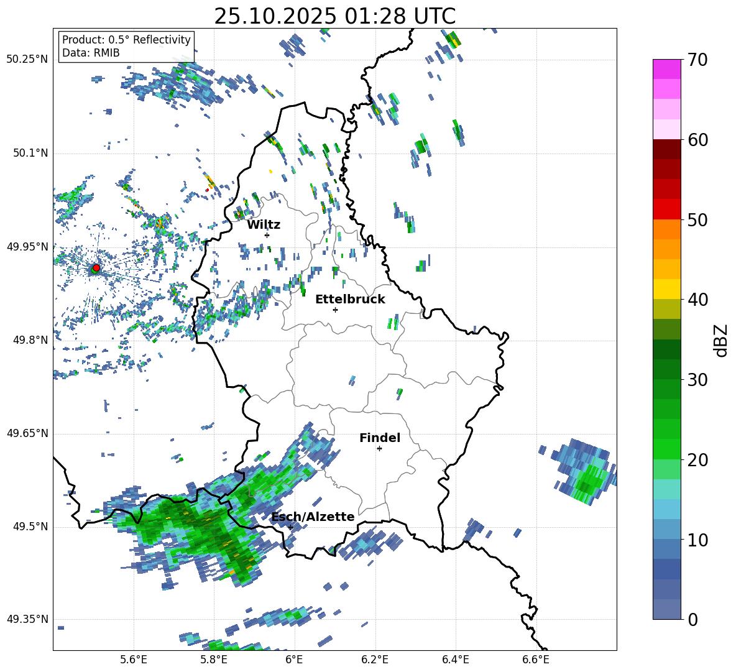The image size is (736, 672).
Task: Click the 5.8°E longitude label
Action: pos(214,660)
